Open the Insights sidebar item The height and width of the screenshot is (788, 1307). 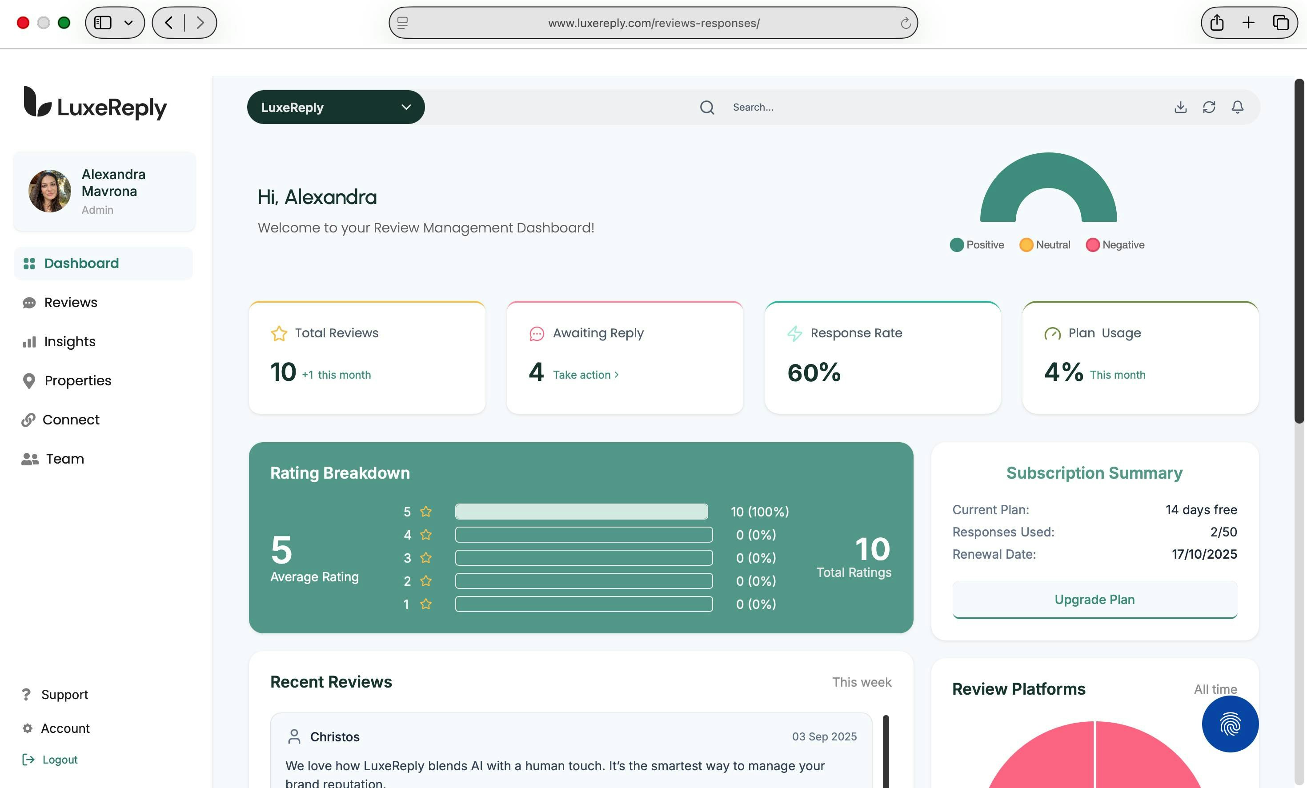(69, 341)
